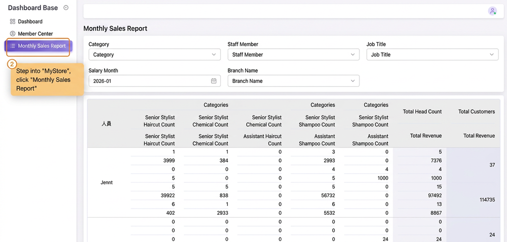Expand the Staff Member dropdown

point(293,54)
